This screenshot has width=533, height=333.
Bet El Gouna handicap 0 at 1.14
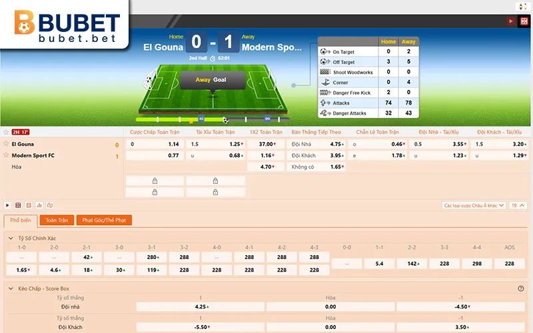(x=155, y=144)
